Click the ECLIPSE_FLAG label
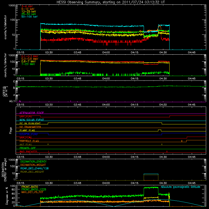The image size is (209, 209). click(x=28, y=134)
